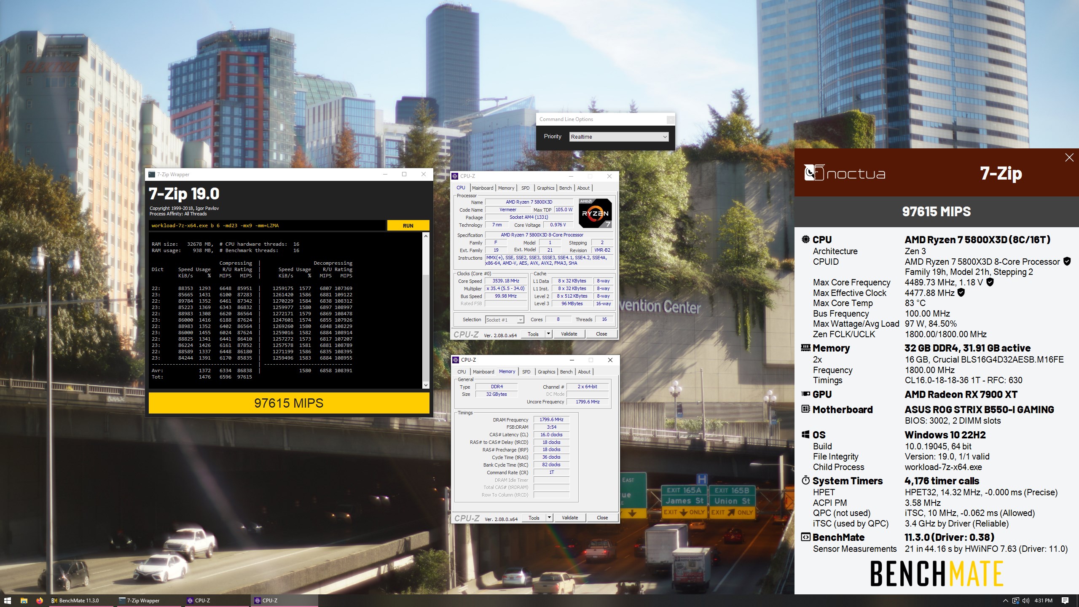Click the 7-Zip Wrapper title bar icon
1079x607 pixels.
152,175
